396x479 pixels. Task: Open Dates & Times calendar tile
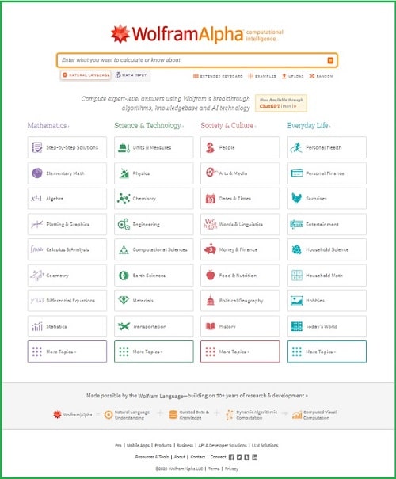pos(240,199)
